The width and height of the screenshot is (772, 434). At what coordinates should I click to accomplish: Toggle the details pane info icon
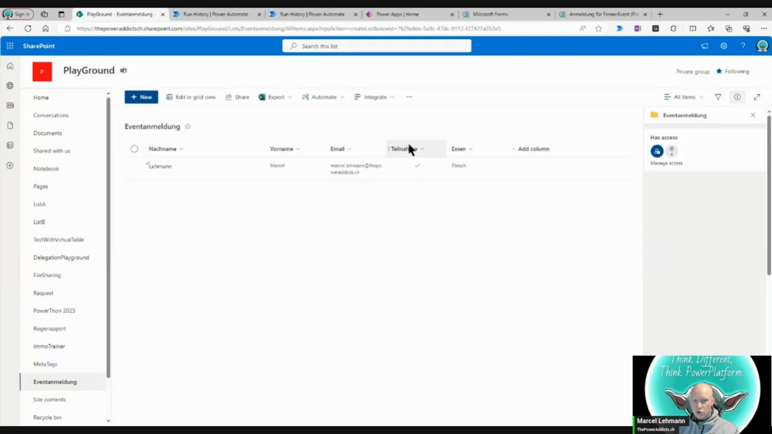(x=737, y=97)
